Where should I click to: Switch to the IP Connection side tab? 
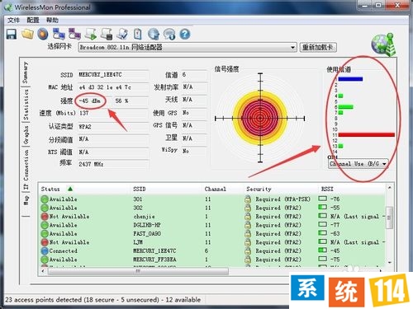coord(26,171)
